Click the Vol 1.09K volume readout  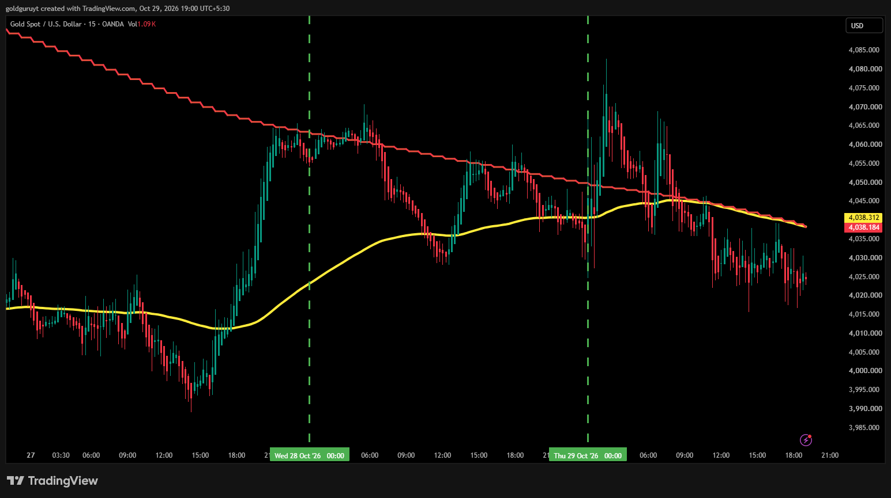[142, 24]
